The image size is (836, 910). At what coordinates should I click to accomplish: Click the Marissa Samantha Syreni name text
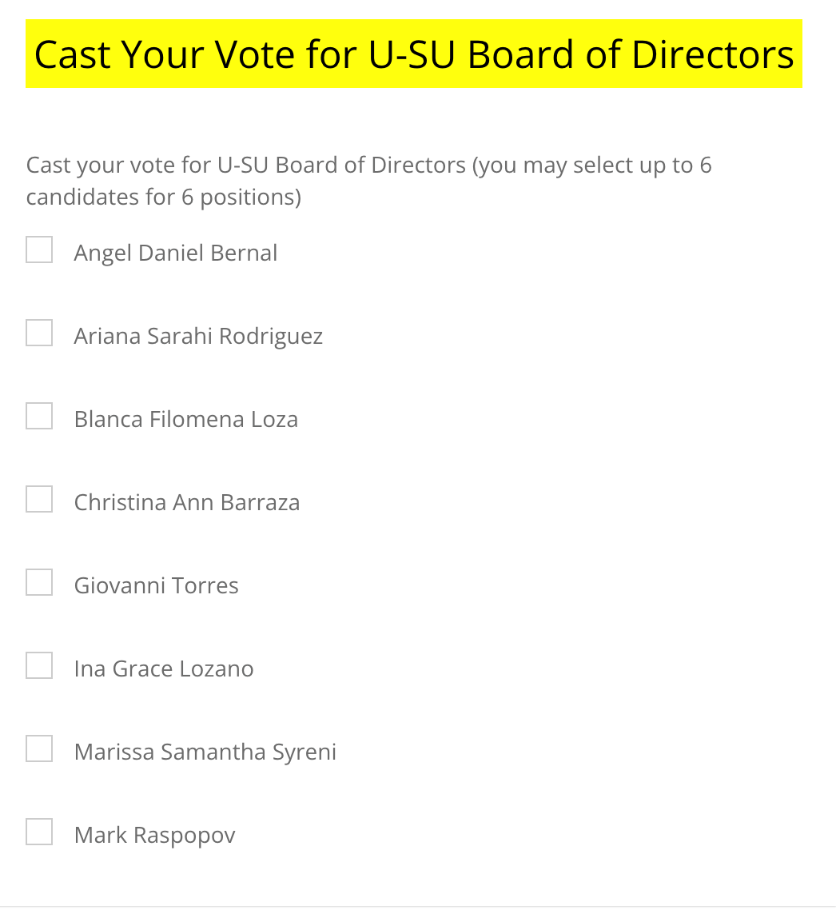coord(205,752)
